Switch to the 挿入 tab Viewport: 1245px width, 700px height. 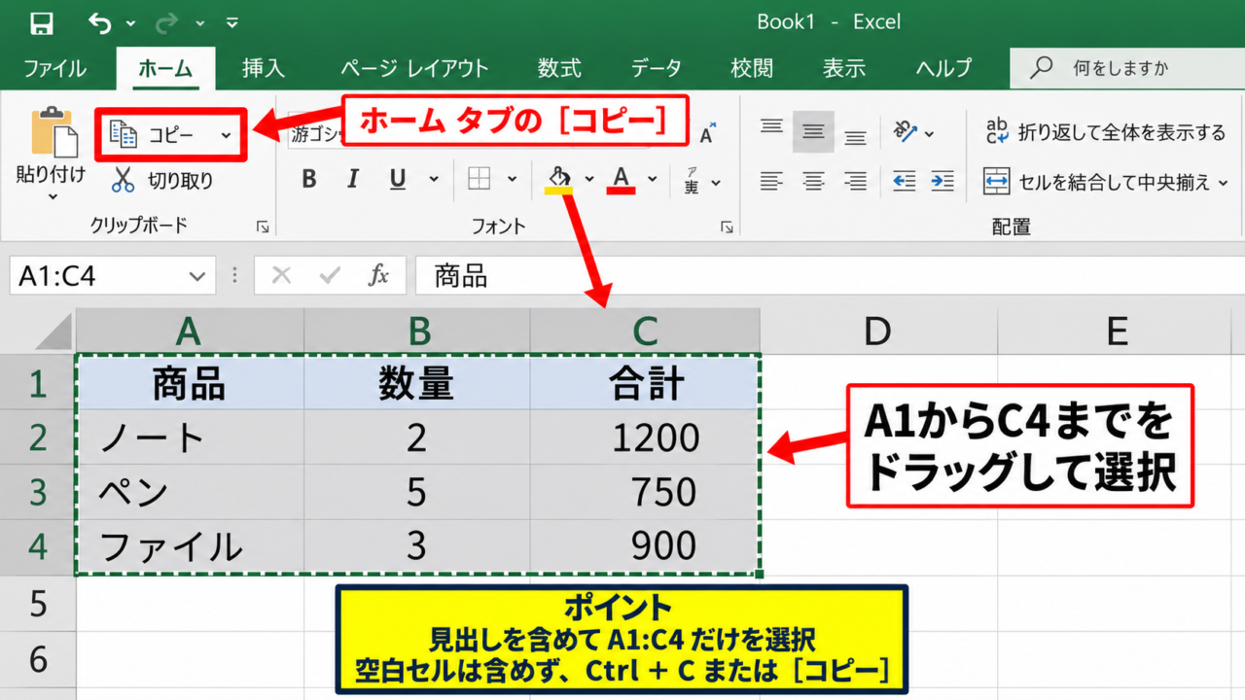(x=264, y=68)
